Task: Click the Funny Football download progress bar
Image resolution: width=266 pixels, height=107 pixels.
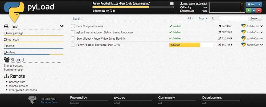Action: [191, 45]
